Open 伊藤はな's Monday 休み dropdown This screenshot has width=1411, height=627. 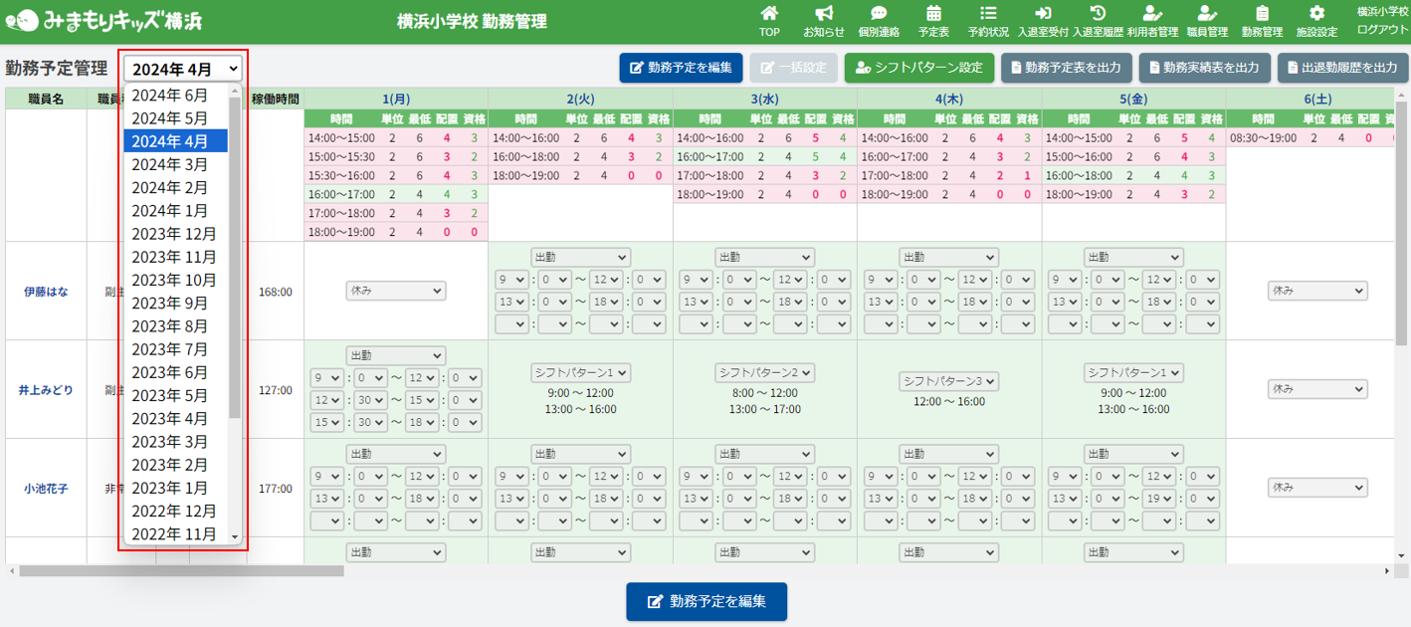point(396,291)
